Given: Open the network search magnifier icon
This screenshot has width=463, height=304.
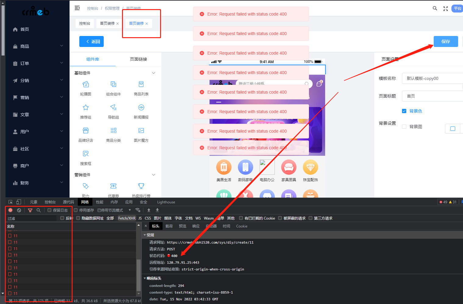Looking at the screenshot, I should click(x=38, y=210).
